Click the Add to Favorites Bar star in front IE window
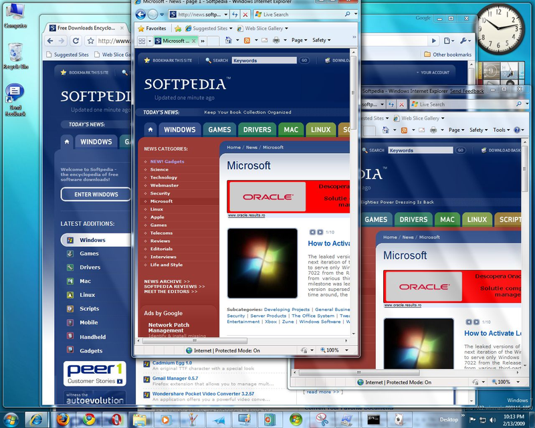Screen dimensions: 535x428 [x=178, y=28]
